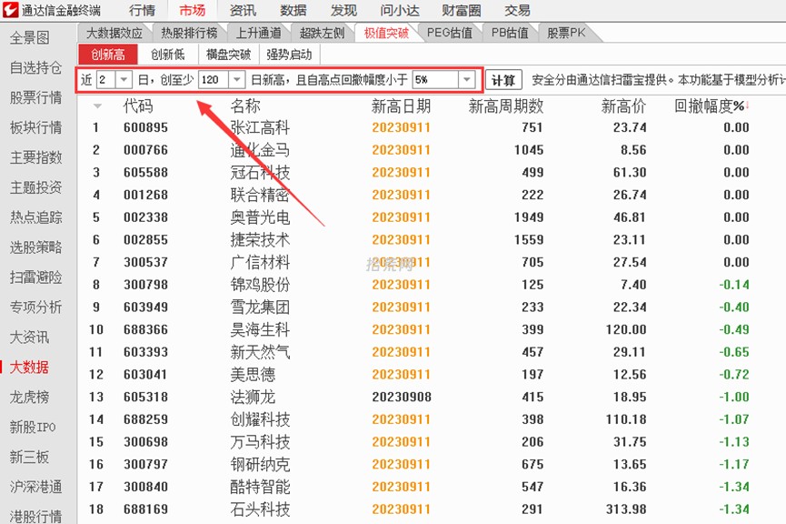Select the 通化金马 stock name
The height and width of the screenshot is (524, 786).
point(260,150)
